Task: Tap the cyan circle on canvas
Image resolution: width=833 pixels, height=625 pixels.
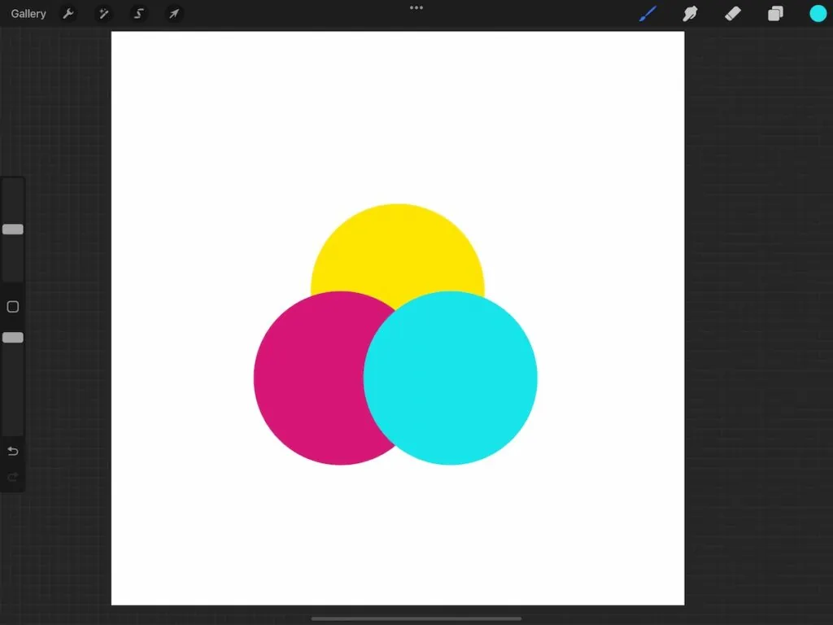Action: (451, 378)
